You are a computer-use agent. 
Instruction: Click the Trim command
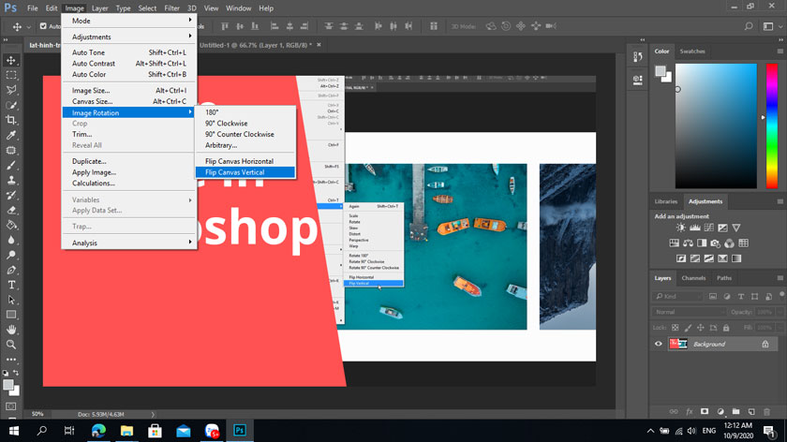pos(129,134)
